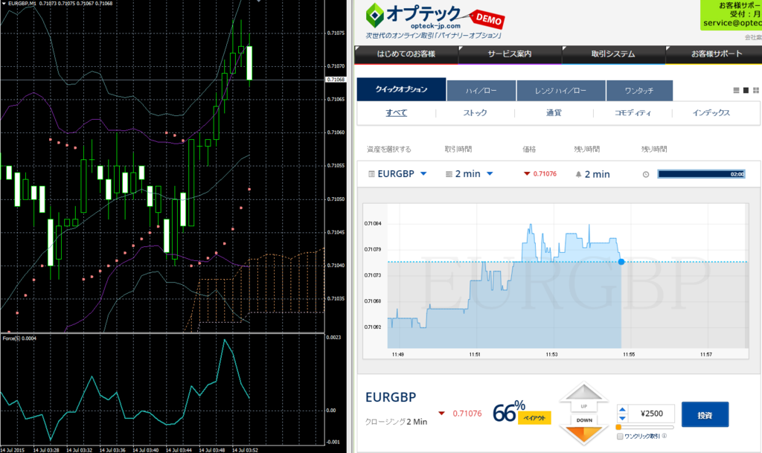Decrease investment amount with the down stepper

622,418
